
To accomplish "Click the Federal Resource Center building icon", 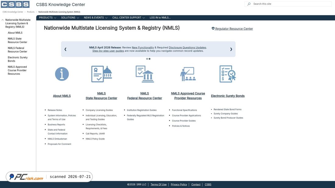I will click(145, 74).
